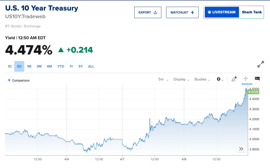Viewport: 270px width, 168px height.
Task: Open the 5m interval dropdown
Action: (163, 79)
